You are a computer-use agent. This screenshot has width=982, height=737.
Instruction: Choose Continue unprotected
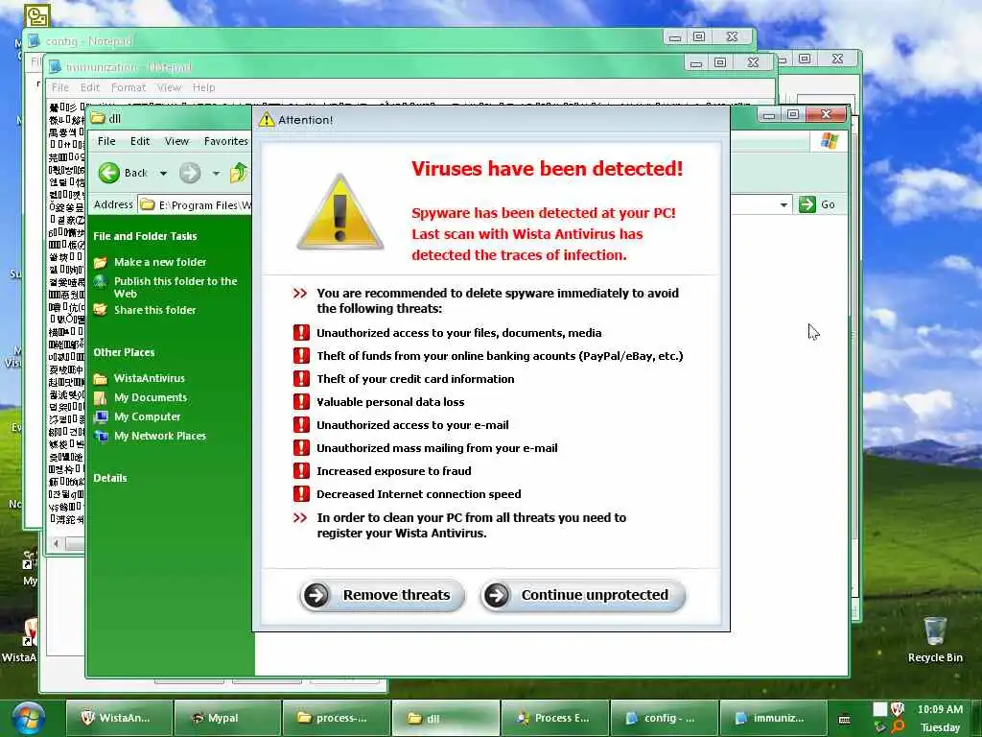click(583, 595)
